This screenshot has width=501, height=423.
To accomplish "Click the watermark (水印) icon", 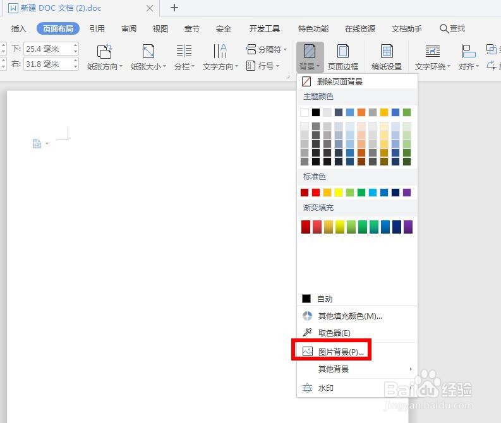I will pos(308,388).
